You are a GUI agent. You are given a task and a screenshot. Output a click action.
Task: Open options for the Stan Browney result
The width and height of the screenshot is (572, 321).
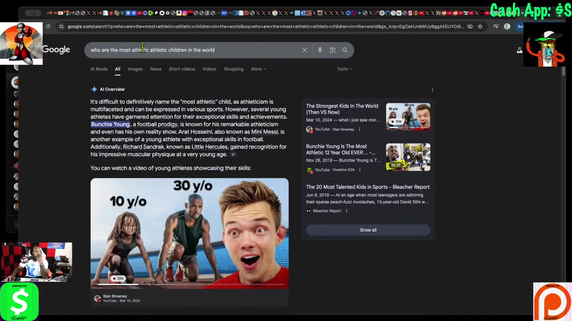[359, 129]
